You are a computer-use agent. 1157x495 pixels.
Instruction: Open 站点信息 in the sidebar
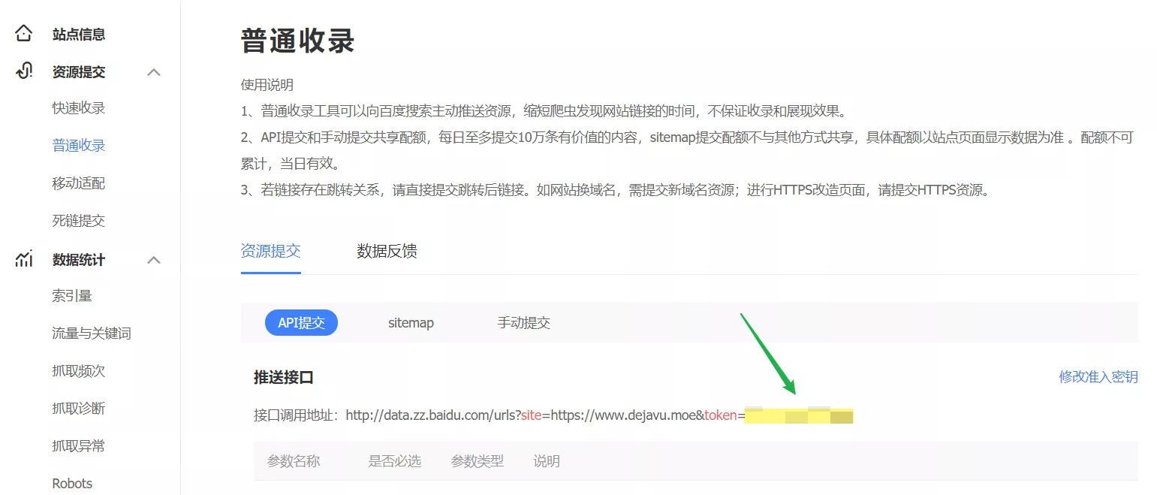point(78,34)
